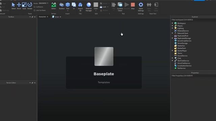Open the Mode Geometric dropdown
This screenshot has width=216, height=121.
tap(44, 3)
